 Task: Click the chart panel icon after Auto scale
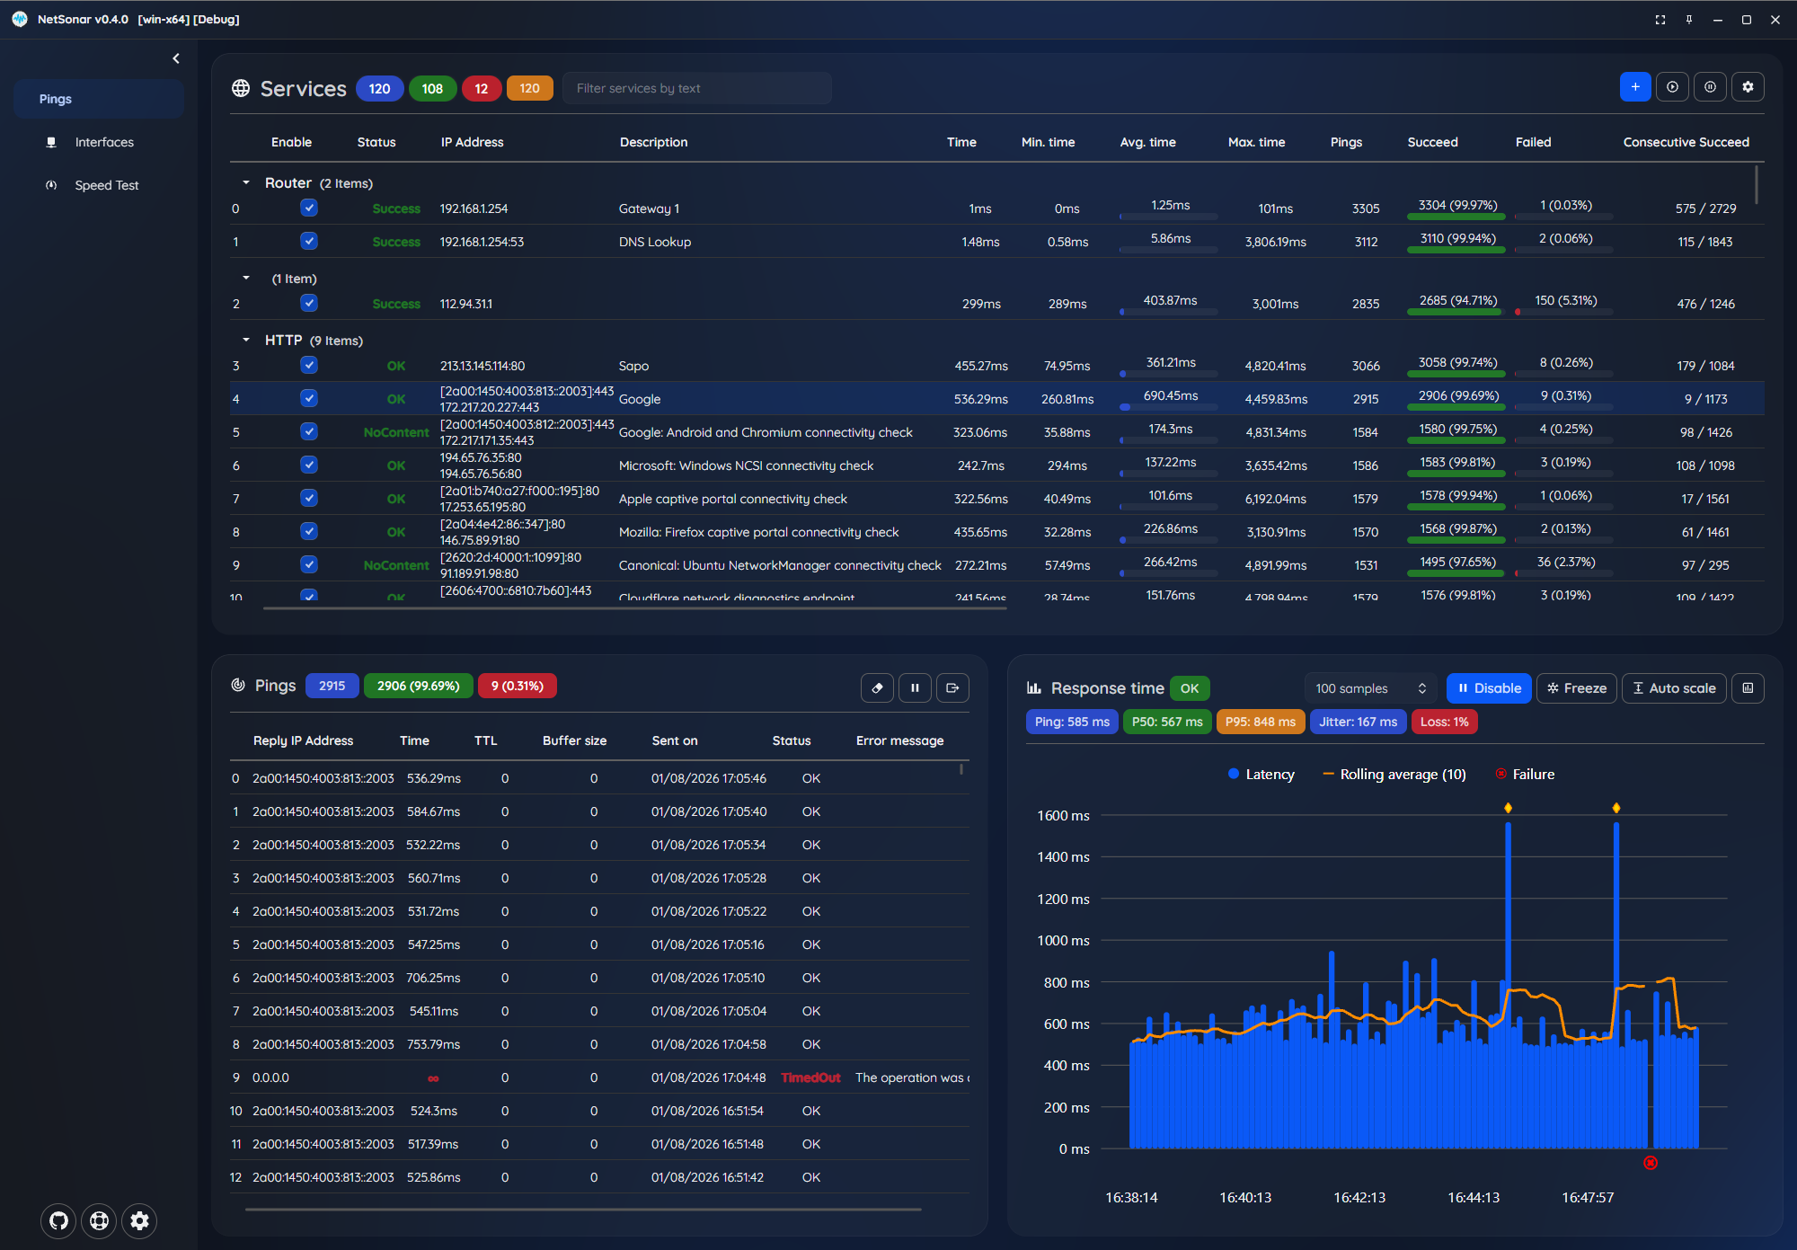(1748, 688)
